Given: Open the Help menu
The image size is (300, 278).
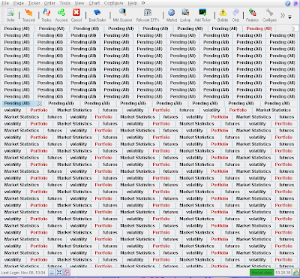Looking at the screenshot, I should 133,3.
